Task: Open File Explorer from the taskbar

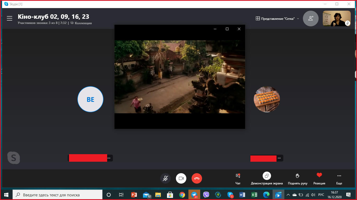Action: pyautogui.click(x=158, y=195)
